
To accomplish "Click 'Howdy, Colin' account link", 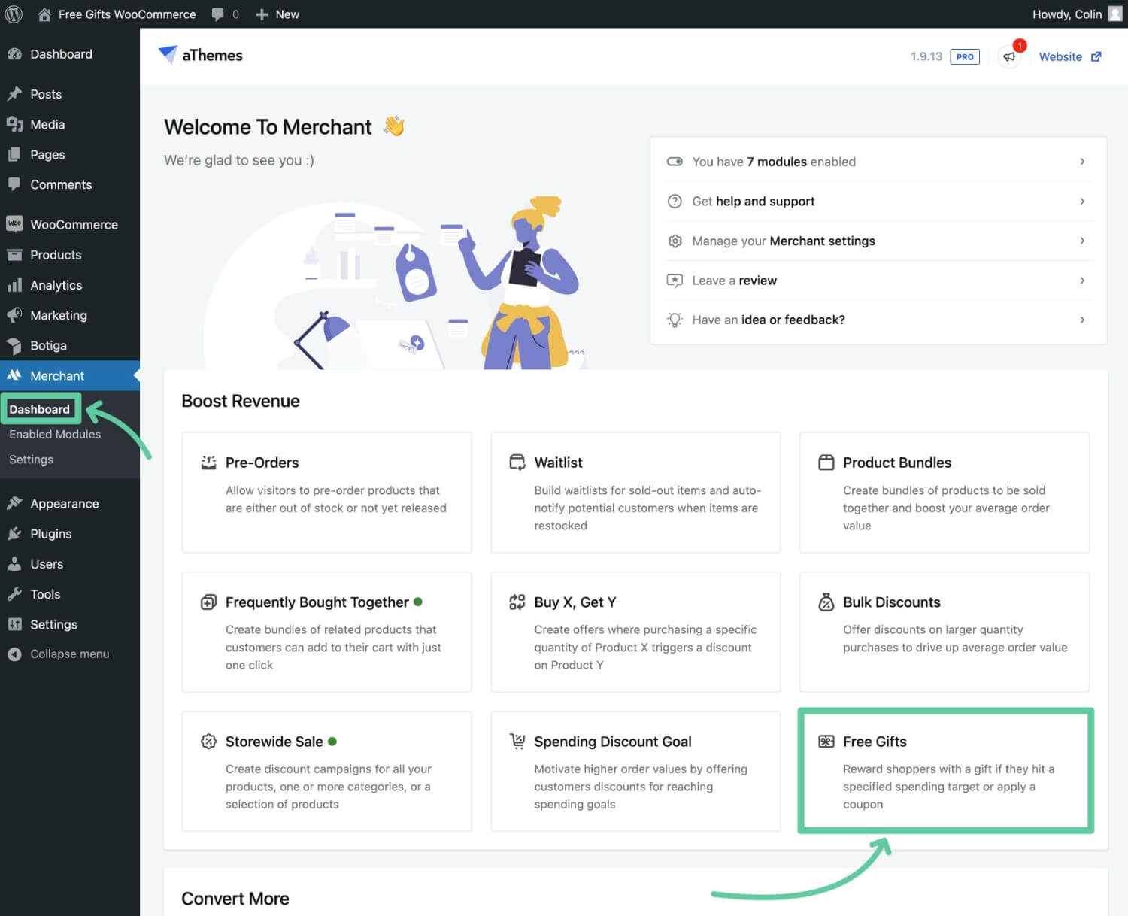I will tap(1067, 14).
